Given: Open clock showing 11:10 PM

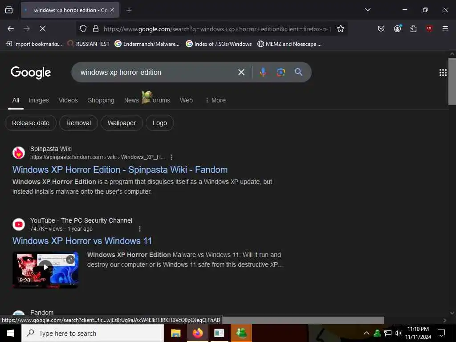Looking at the screenshot, I should pyautogui.click(x=418, y=333).
